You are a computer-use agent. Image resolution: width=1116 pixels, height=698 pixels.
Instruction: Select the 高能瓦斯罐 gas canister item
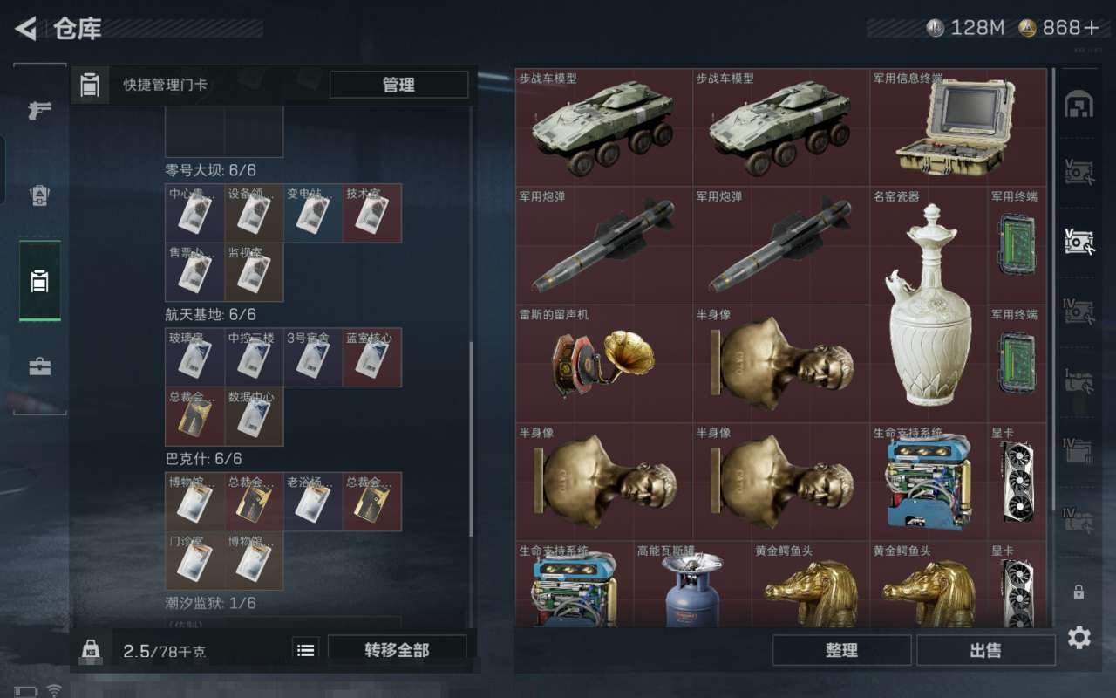click(692, 584)
